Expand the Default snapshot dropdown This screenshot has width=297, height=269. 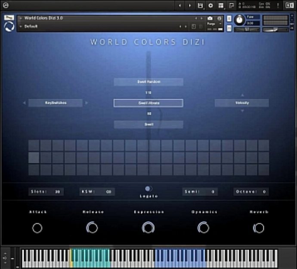click(21, 26)
